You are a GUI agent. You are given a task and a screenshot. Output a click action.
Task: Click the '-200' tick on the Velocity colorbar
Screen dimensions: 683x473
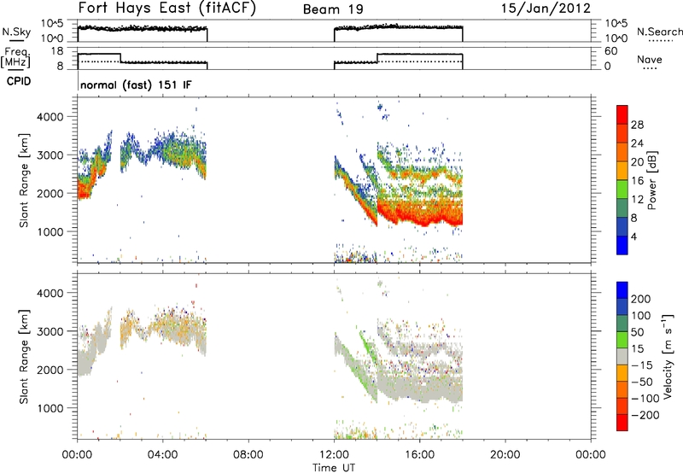(x=644, y=415)
